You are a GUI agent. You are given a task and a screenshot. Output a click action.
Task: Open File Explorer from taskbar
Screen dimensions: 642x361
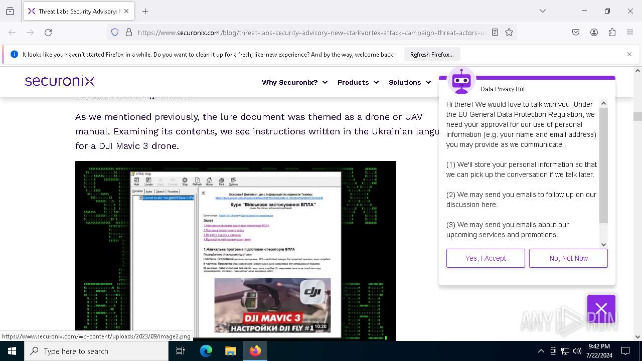coord(230,351)
